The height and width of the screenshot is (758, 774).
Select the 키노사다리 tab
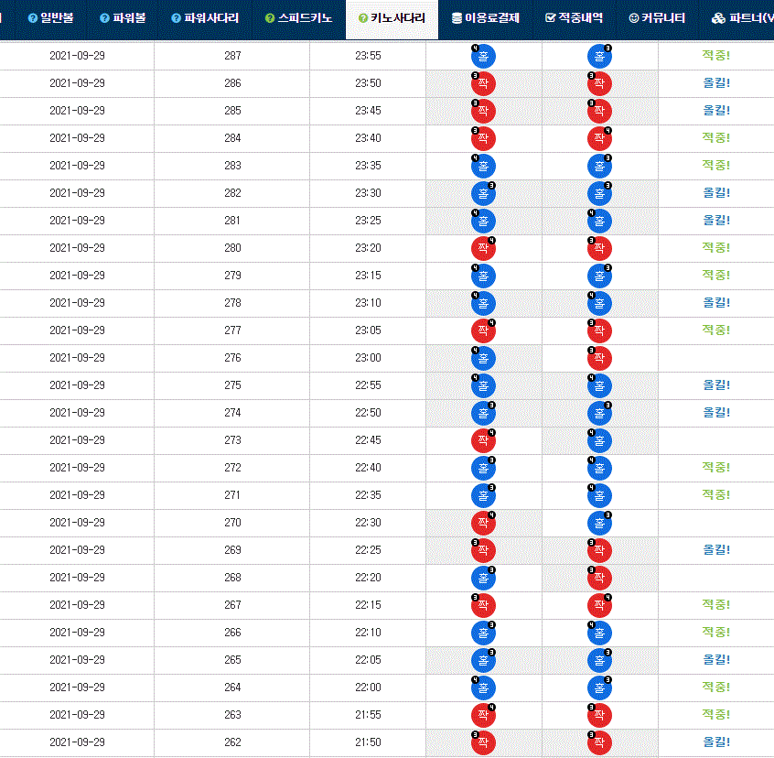click(x=392, y=20)
